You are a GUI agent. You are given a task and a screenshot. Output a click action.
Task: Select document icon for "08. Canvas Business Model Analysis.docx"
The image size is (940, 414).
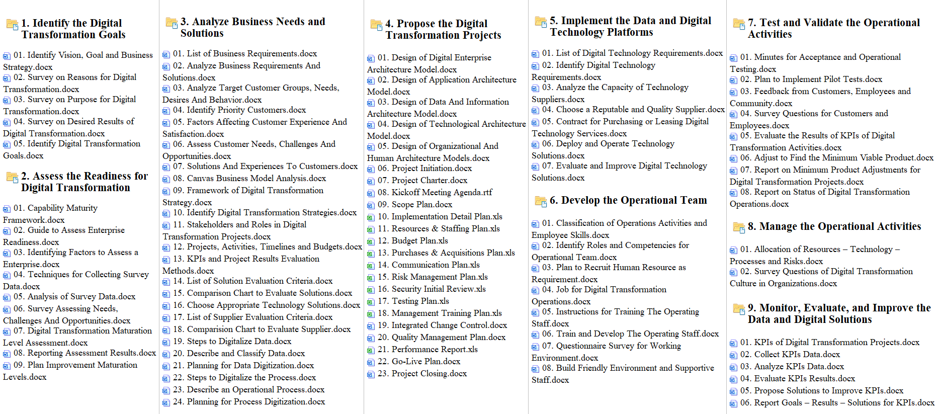point(166,179)
